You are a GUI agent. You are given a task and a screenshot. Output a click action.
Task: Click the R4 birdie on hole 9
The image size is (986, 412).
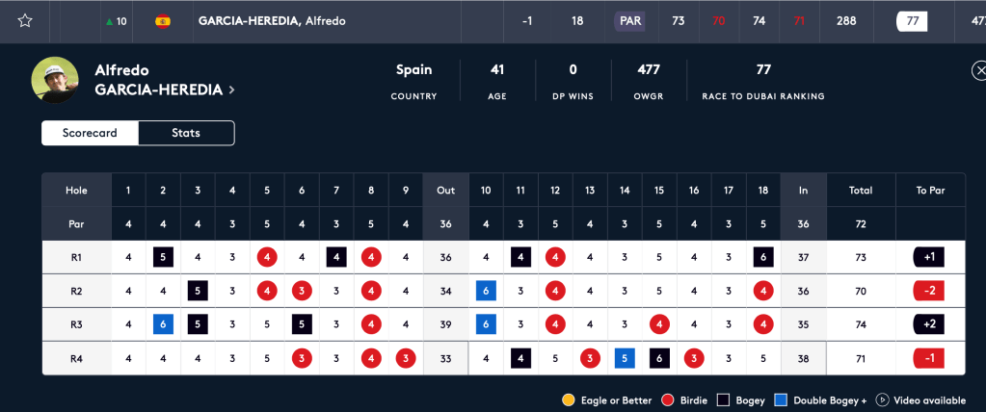point(406,358)
